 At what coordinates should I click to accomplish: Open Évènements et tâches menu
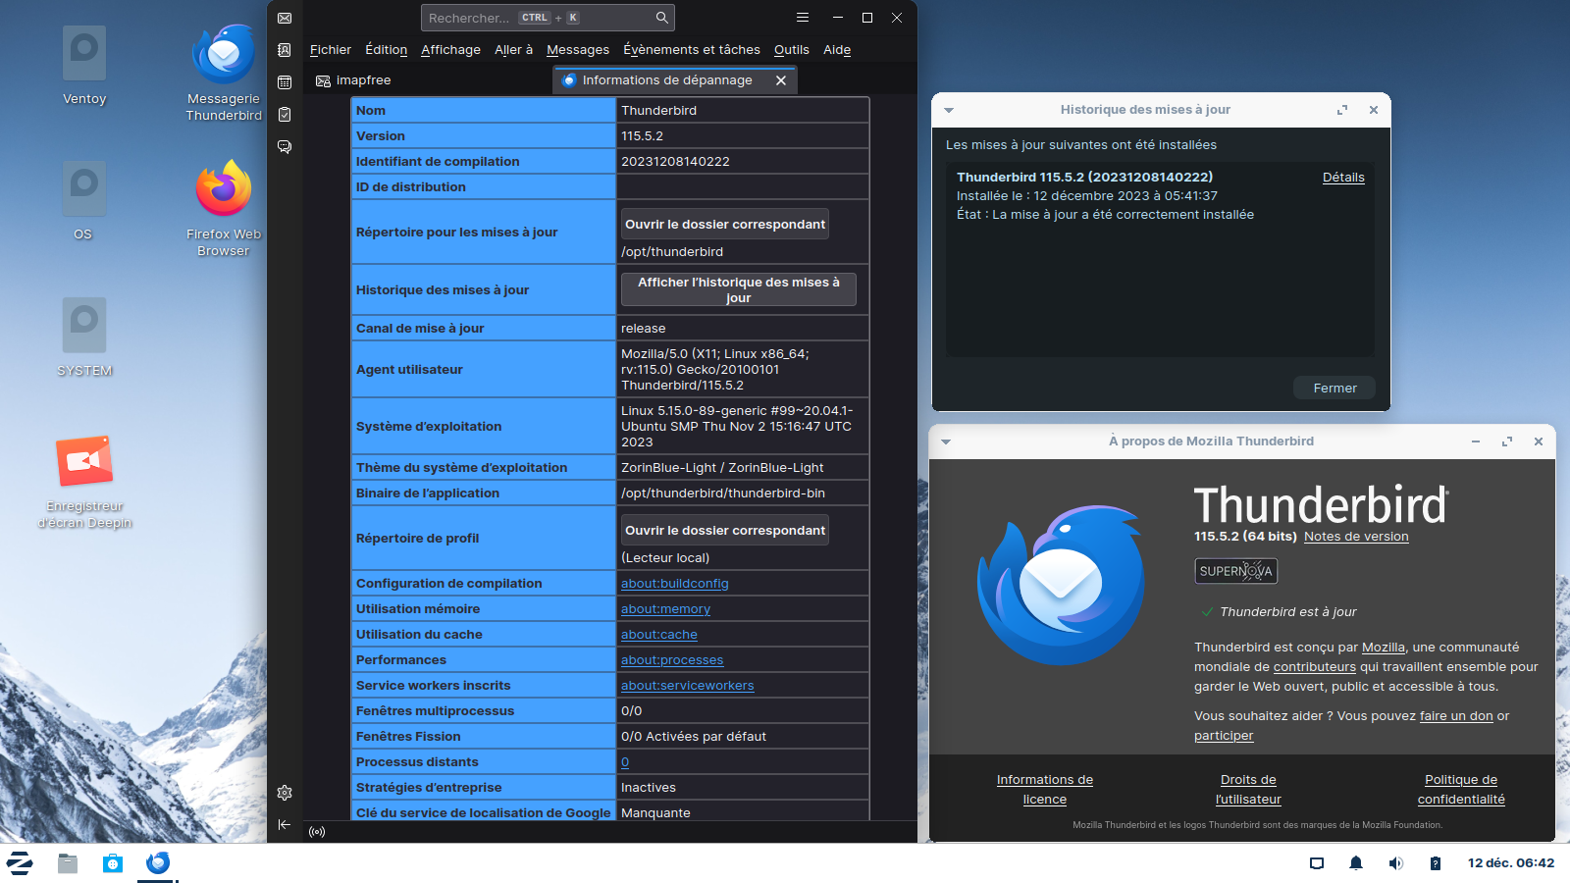(692, 50)
